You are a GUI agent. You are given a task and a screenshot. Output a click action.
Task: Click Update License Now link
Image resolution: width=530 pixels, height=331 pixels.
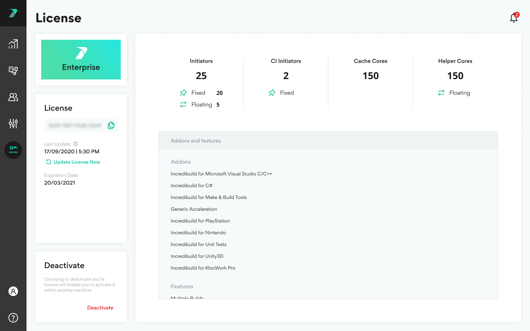(77, 162)
